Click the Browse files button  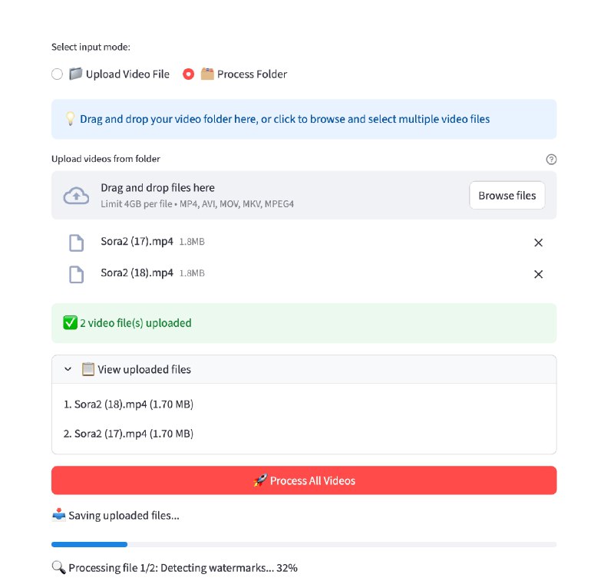coord(507,196)
